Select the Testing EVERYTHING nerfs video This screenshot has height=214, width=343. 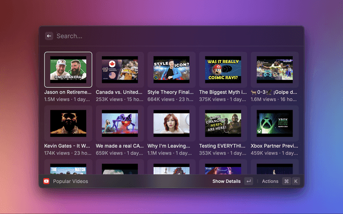point(222,123)
